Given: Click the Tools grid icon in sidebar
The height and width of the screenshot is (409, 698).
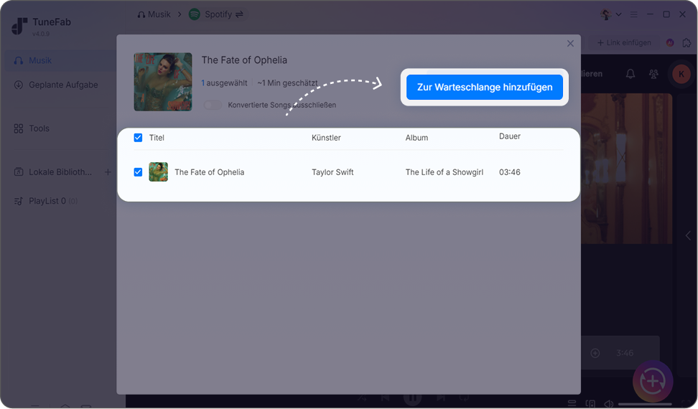Looking at the screenshot, I should (x=18, y=128).
